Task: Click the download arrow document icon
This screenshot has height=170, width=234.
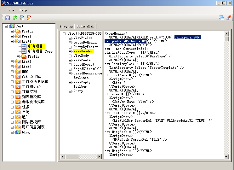Action: point(29,18)
